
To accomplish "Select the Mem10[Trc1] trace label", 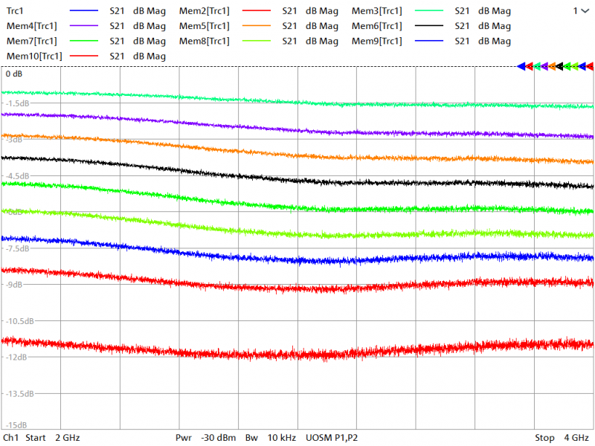I will pos(34,56).
